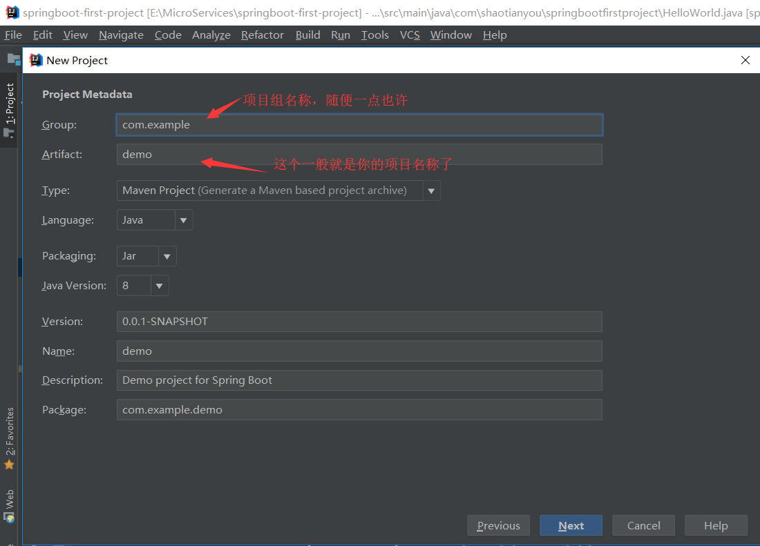Click the Language: label
Screen dimensions: 760x546
68,220
